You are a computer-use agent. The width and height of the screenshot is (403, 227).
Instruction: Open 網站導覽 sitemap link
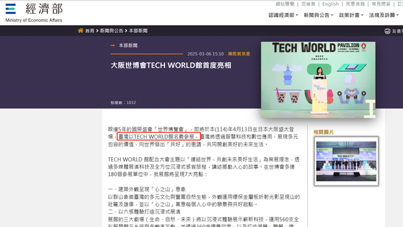point(285,4)
